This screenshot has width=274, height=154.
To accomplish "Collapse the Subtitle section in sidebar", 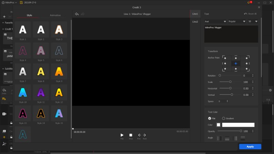I will click(3, 69).
